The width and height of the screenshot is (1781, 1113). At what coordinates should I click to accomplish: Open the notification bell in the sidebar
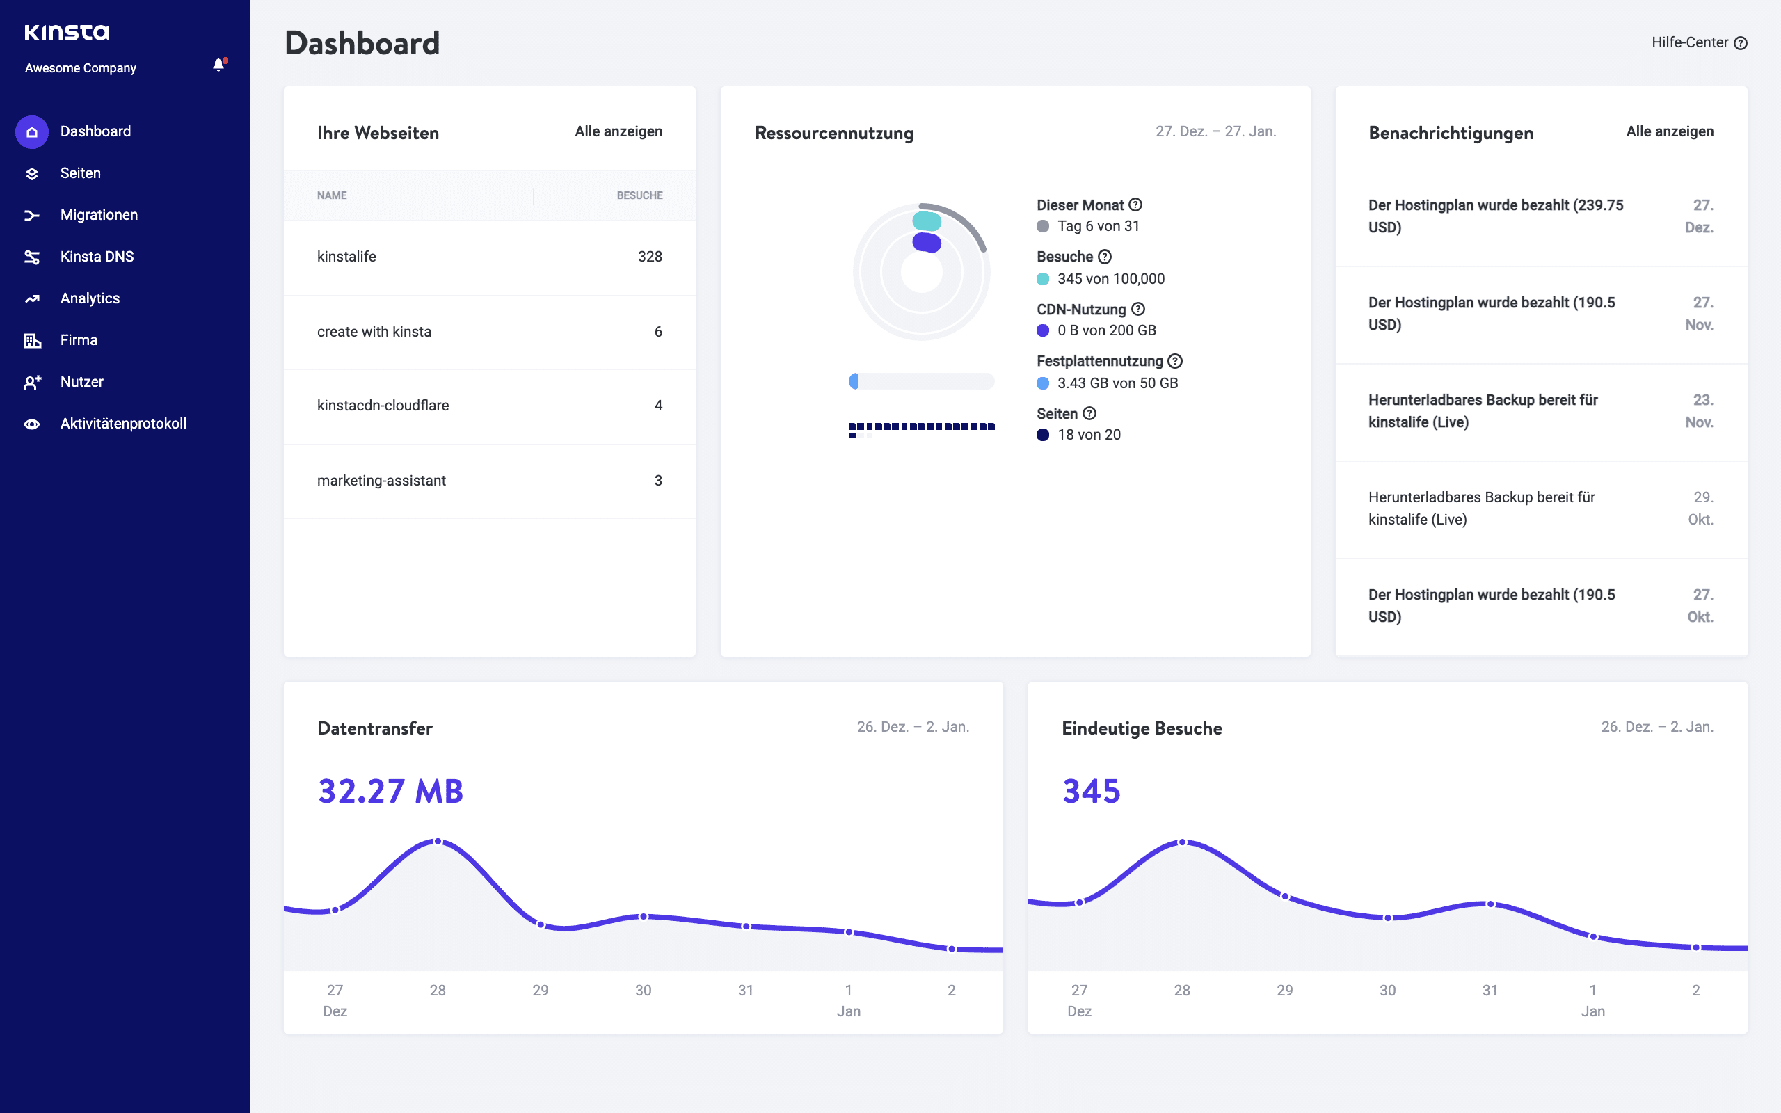pos(218,65)
